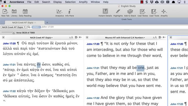Expand the NA28 tab dropdown arrow

click(35, 23)
